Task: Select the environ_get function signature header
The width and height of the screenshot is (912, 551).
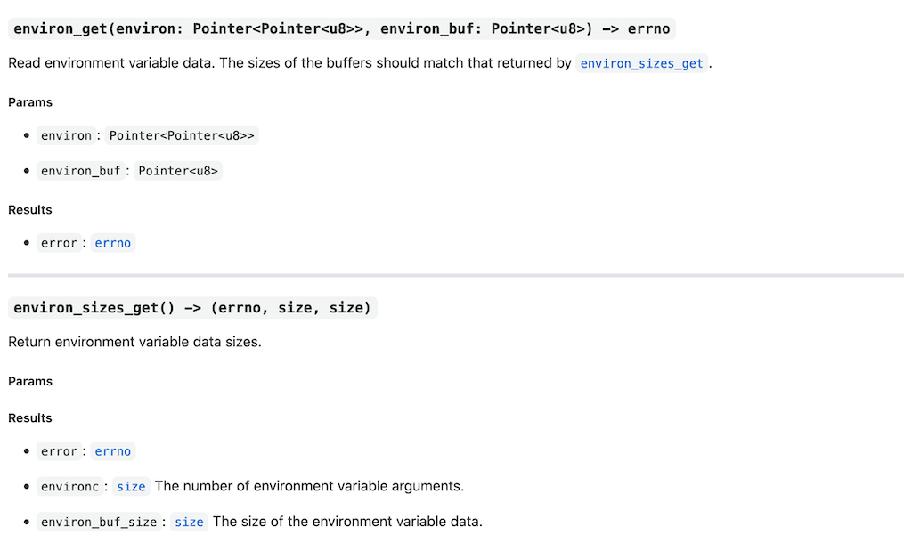Action: tap(341, 28)
